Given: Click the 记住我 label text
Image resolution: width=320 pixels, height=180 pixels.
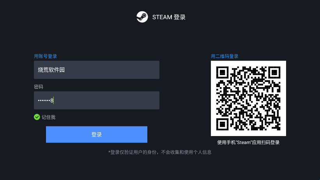Looking at the screenshot, I should 48,117.
